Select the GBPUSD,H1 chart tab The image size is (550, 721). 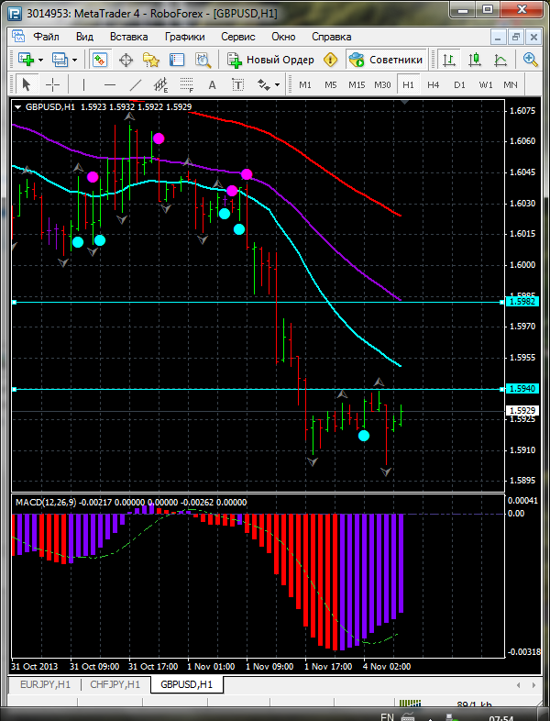(187, 684)
